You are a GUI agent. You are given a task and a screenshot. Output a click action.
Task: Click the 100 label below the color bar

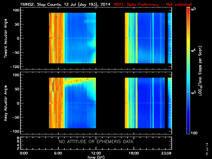194,133
